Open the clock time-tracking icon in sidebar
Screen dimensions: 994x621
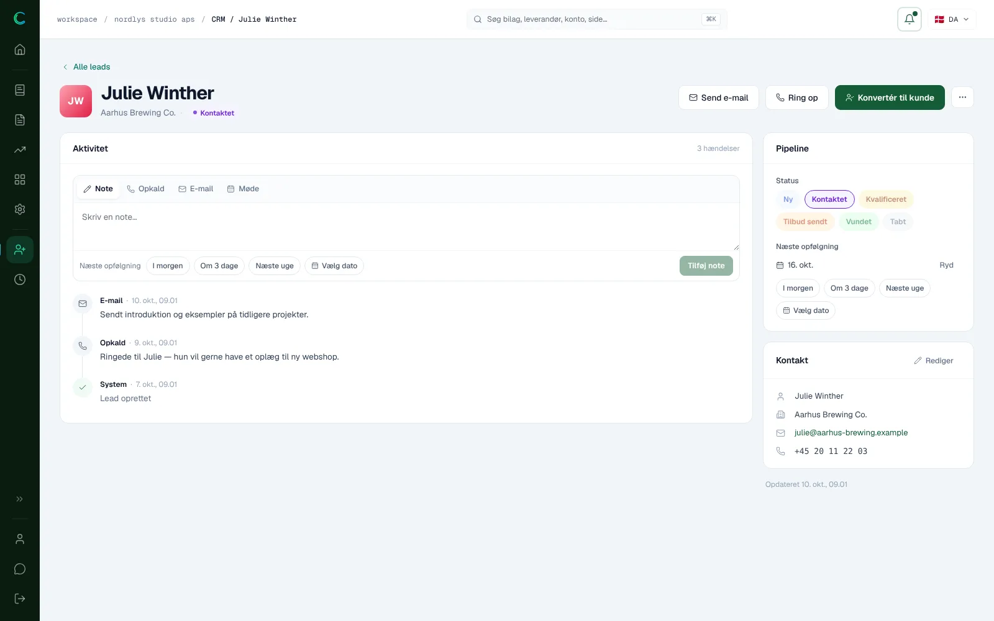pyautogui.click(x=20, y=279)
